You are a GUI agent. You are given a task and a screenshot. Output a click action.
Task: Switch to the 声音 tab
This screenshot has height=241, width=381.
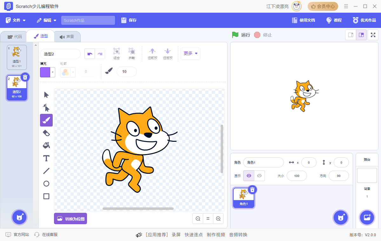click(67, 37)
